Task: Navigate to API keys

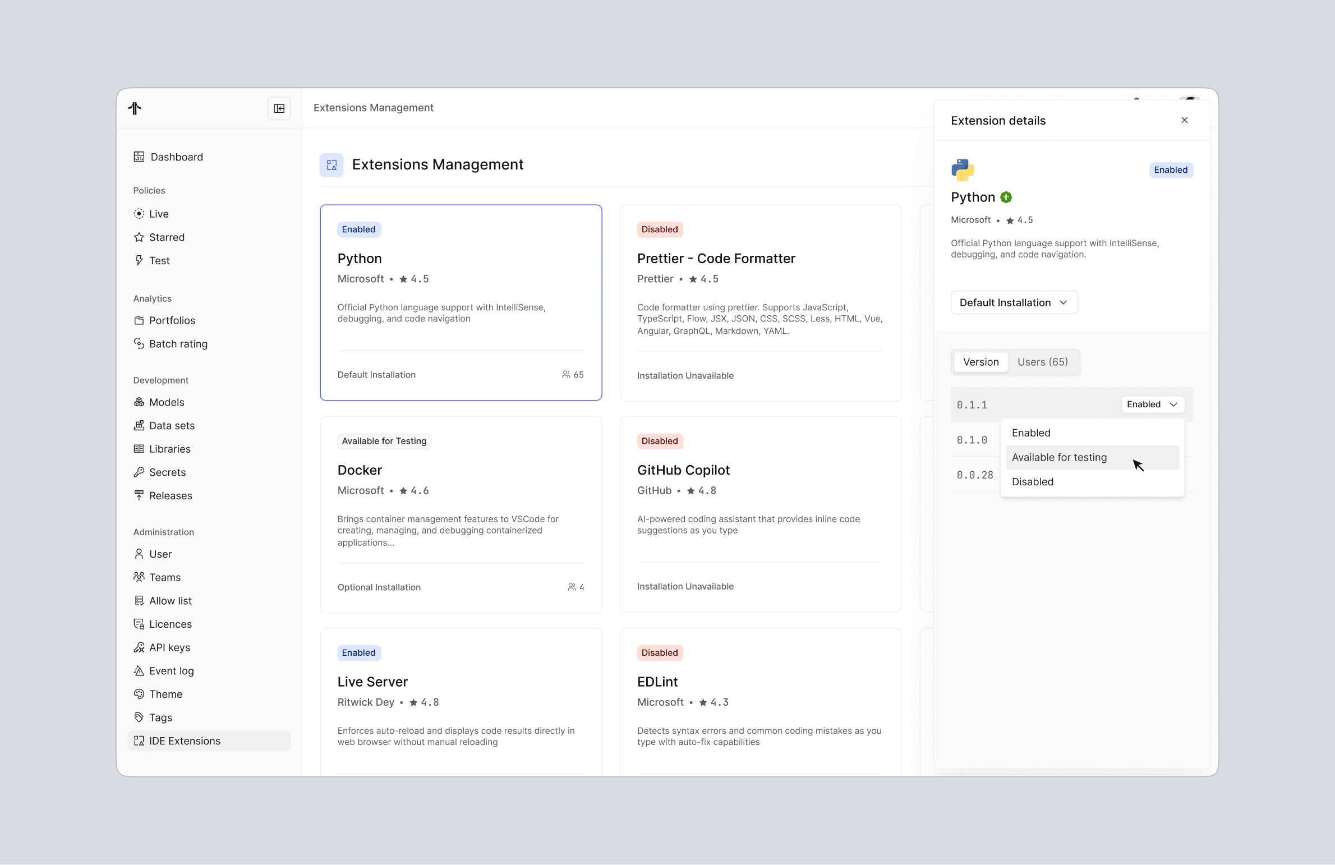Action: point(169,647)
